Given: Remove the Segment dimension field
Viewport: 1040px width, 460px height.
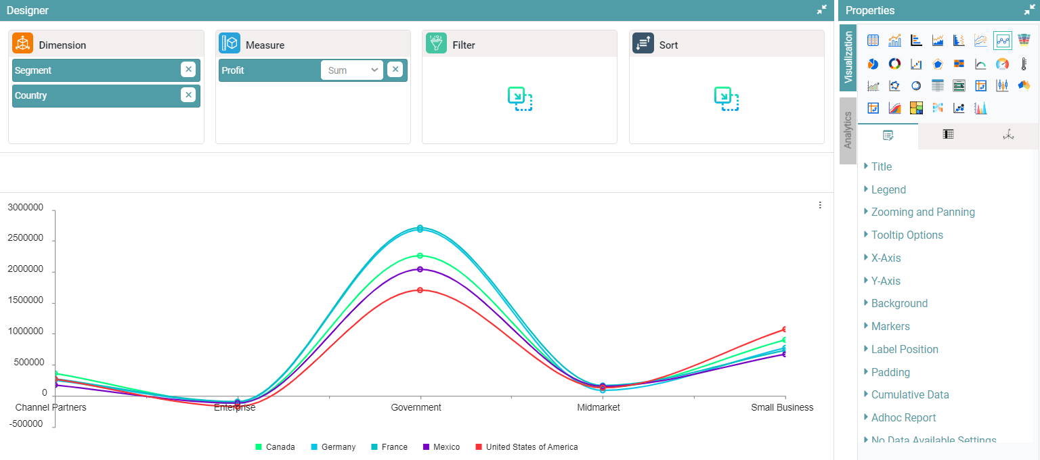Looking at the screenshot, I should pyautogui.click(x=188, y=70).
